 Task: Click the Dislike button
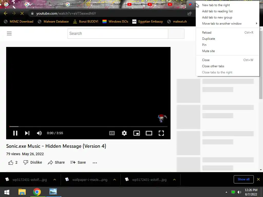pos(33,162)
